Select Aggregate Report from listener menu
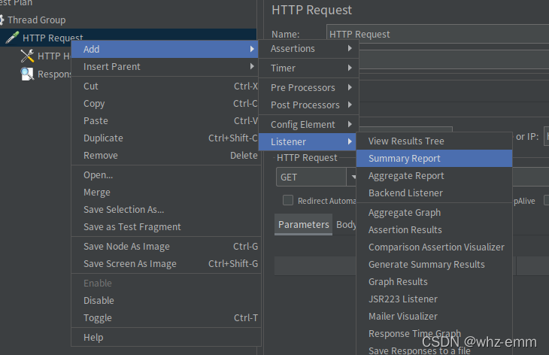Image resolution: width=549 pixels, height=355 pixels. pos(434,176)
